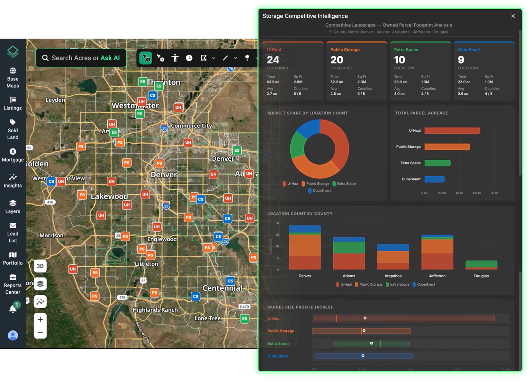Screen dimensions: 532x388
Task: Select the Extra Space 10 locations card
Action: 420,71
